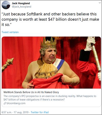Open the @jack_hoogland handle link

(21, 7)
